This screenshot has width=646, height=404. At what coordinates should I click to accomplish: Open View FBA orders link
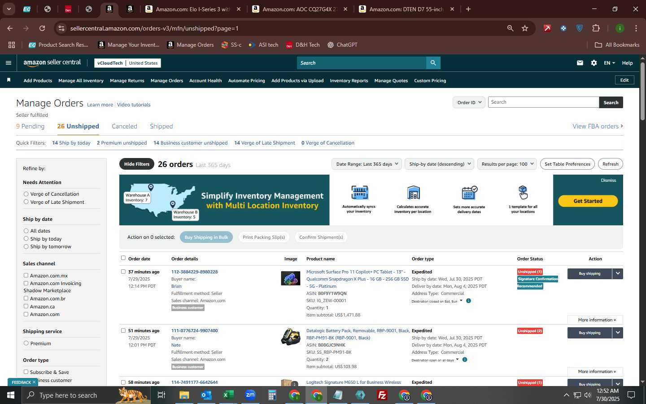tap(598, 126)
